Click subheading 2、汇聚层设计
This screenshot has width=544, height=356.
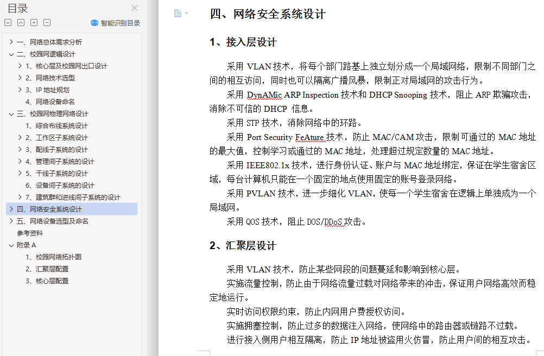243,246
